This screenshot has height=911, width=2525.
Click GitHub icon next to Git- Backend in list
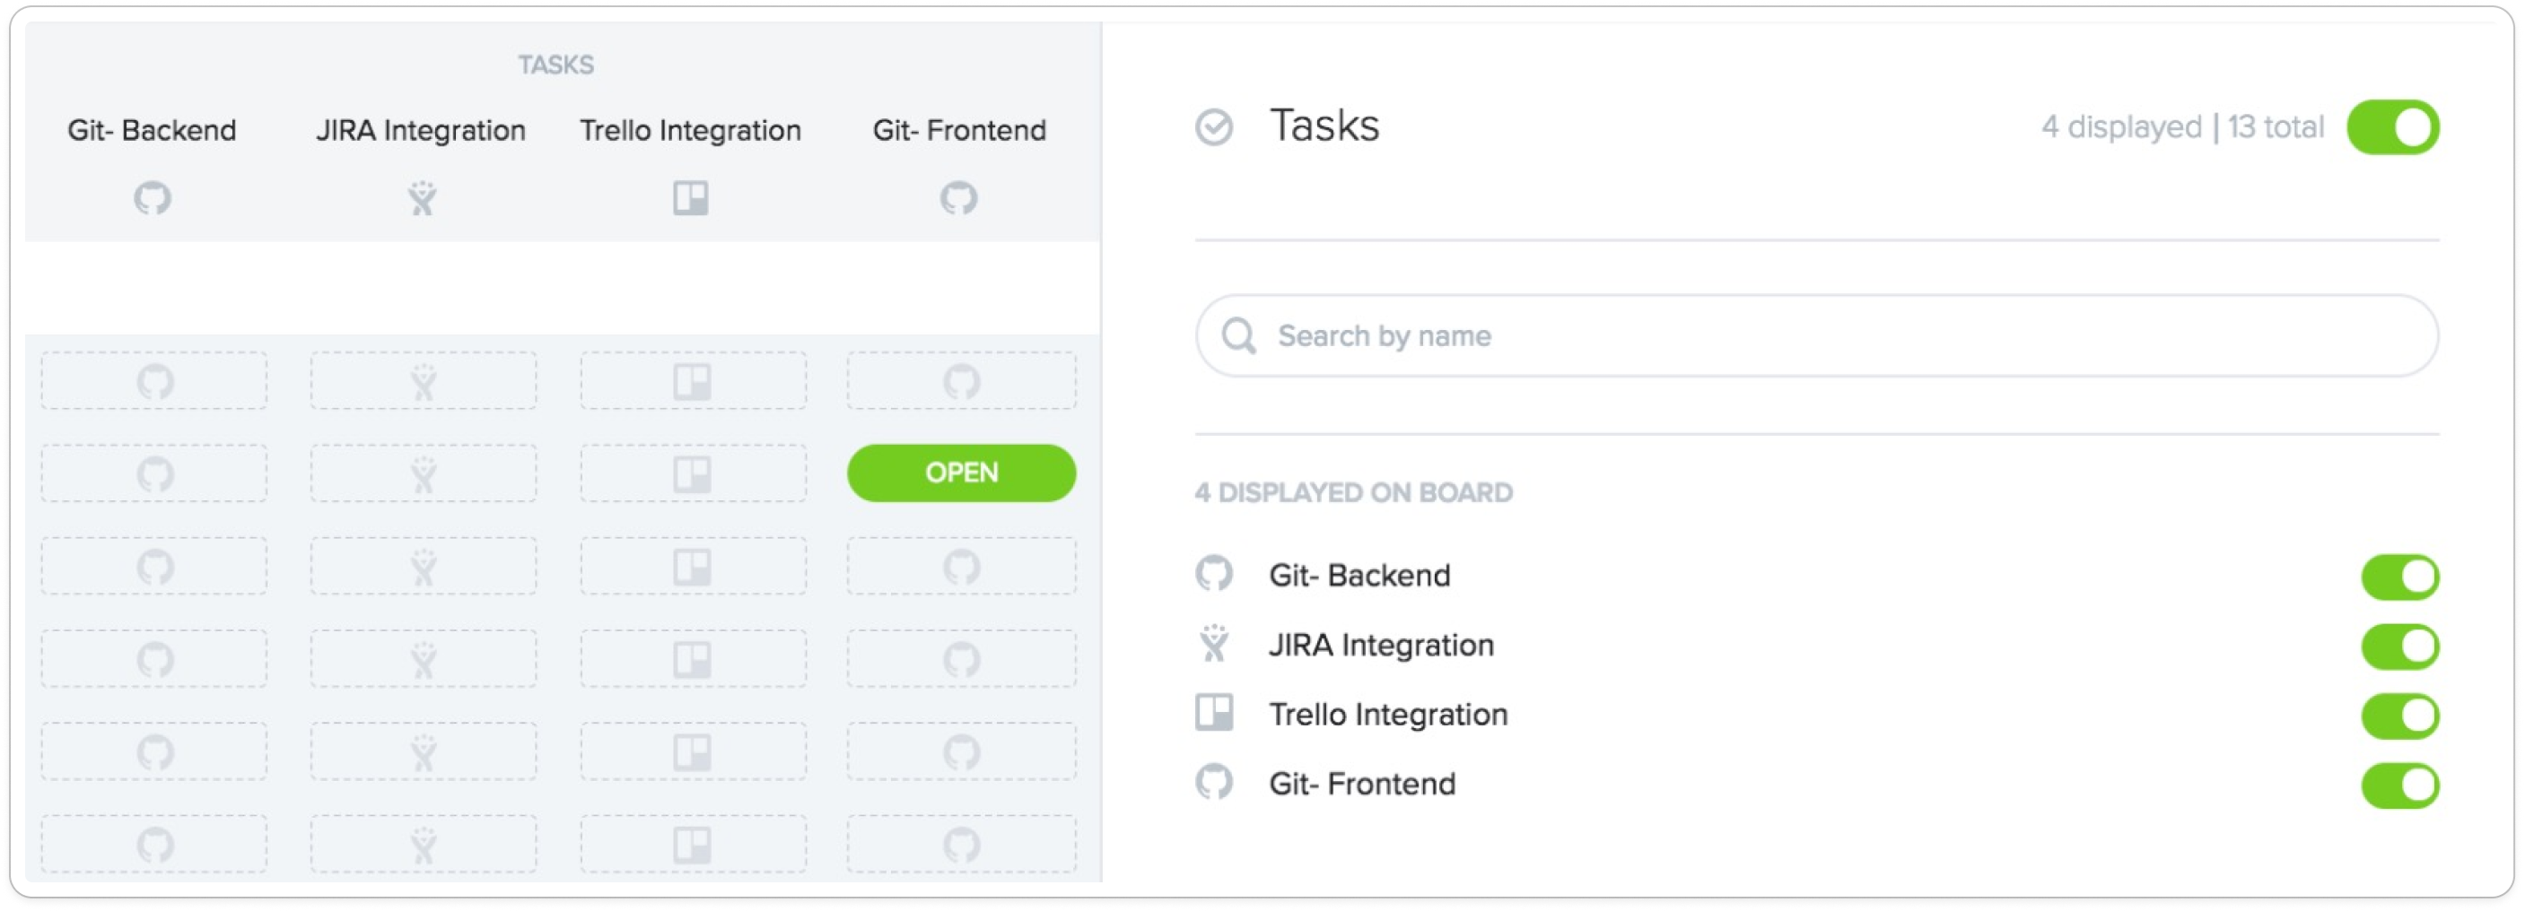coord(1213,575)
